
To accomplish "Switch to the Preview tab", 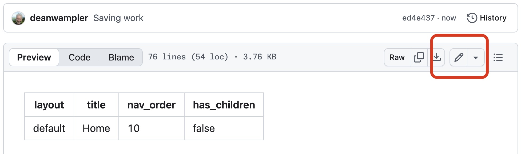I will click(x=34, y=57).
